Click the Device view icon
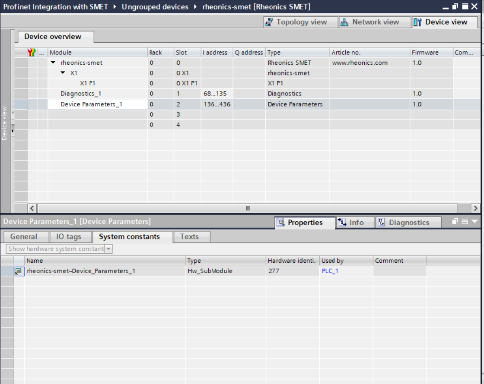 [x=417, y=22]
